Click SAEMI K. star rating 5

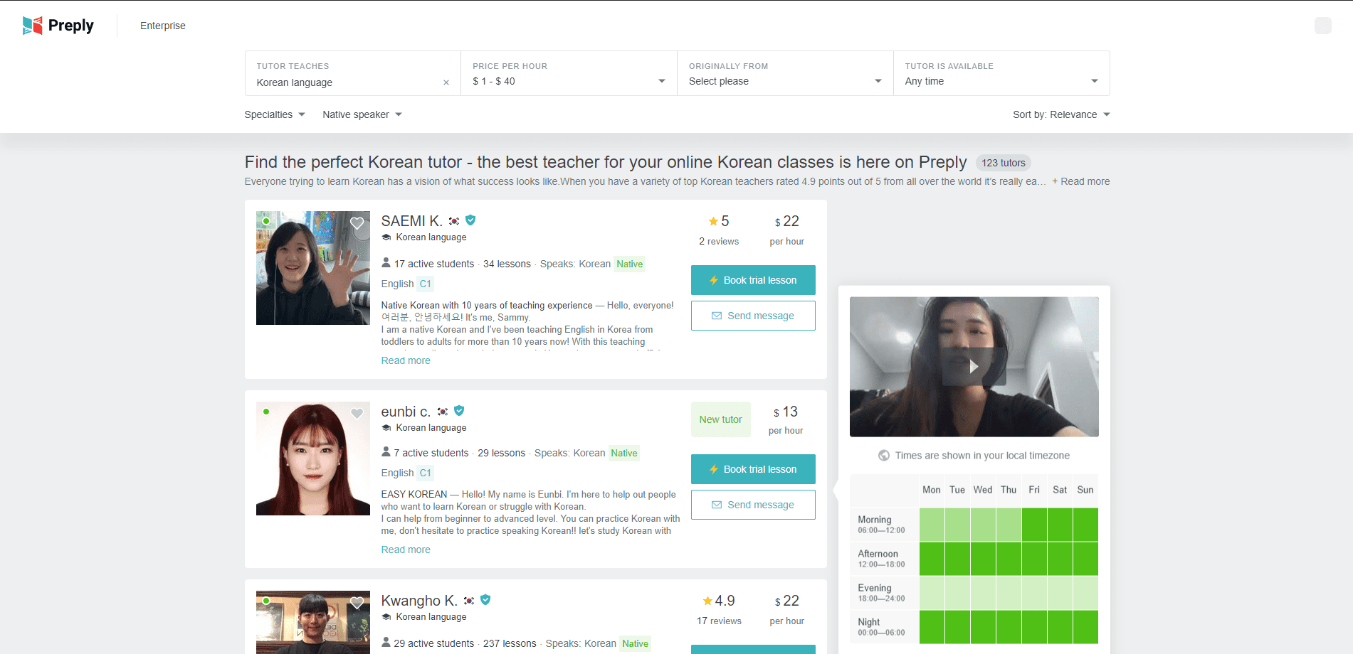[x=719, y=221]
